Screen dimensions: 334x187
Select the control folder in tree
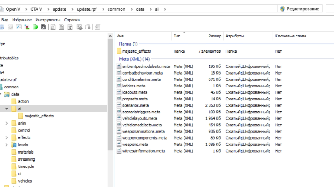(x=24, y=130)
